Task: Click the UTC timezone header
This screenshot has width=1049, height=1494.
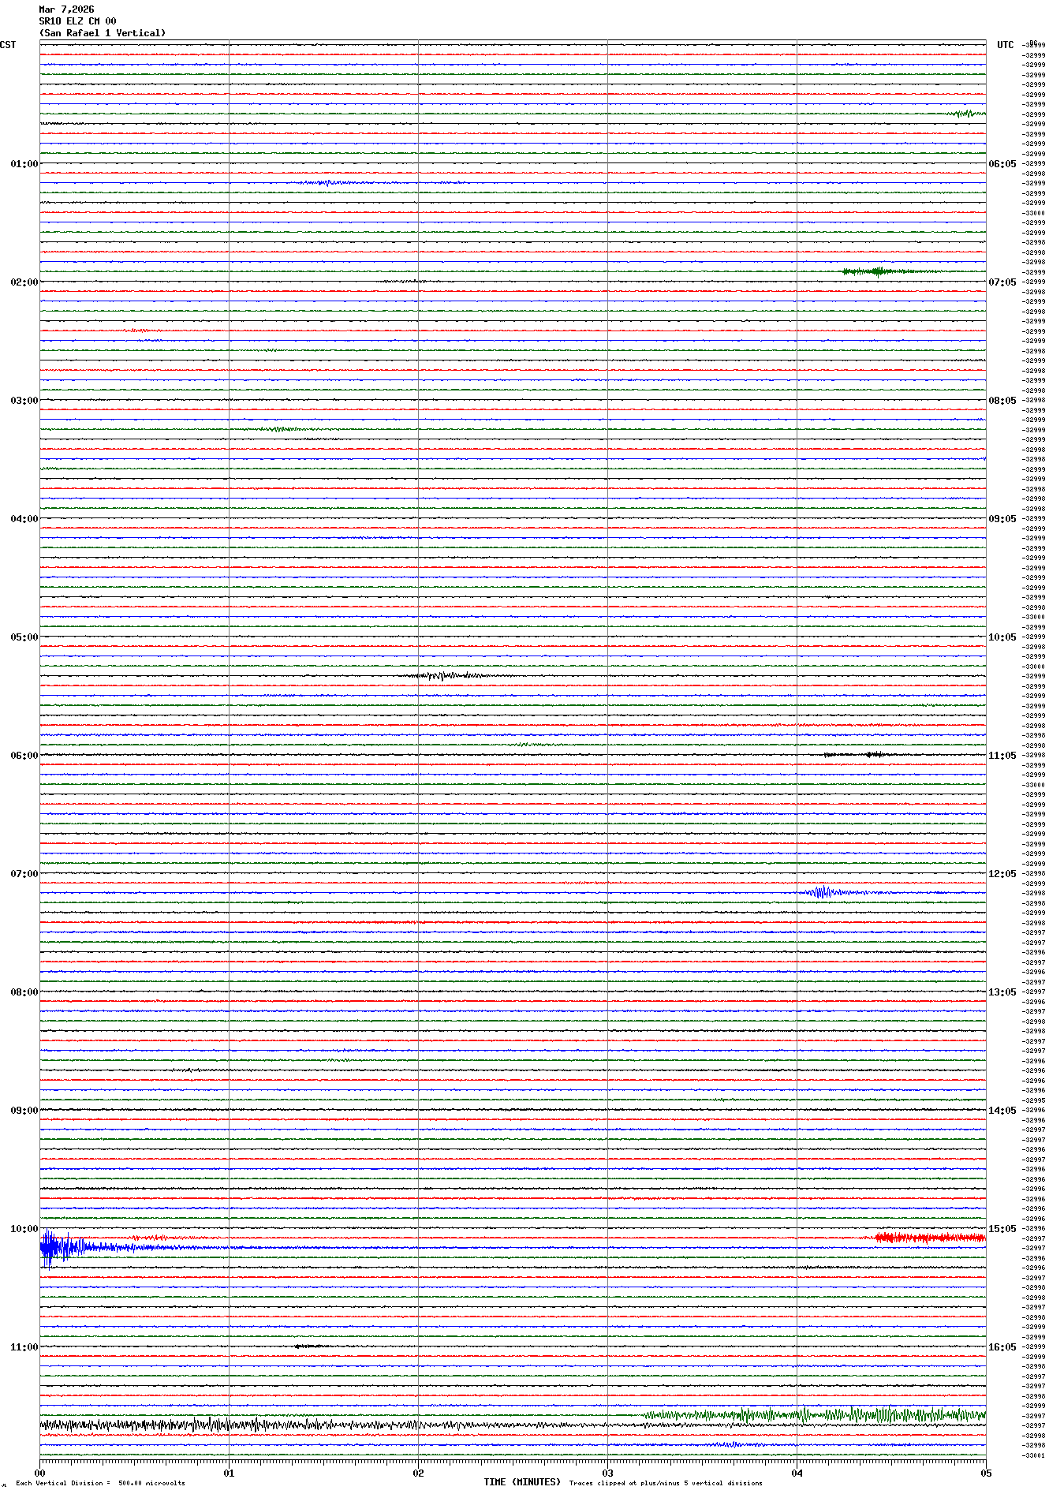Action: pos(1005,45)
